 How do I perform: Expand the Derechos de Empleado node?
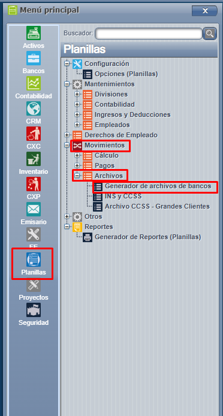pos(67,135)
